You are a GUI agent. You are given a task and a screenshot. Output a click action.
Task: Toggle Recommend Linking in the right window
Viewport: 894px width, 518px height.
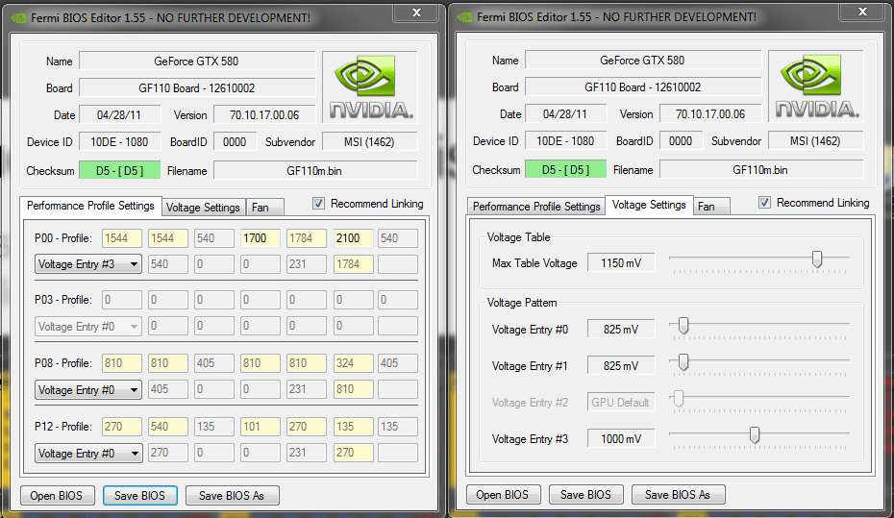coord(764,203)
